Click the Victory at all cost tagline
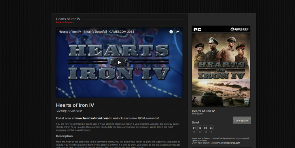The width and height of the screenshot is (295, 148). [69, 111]
